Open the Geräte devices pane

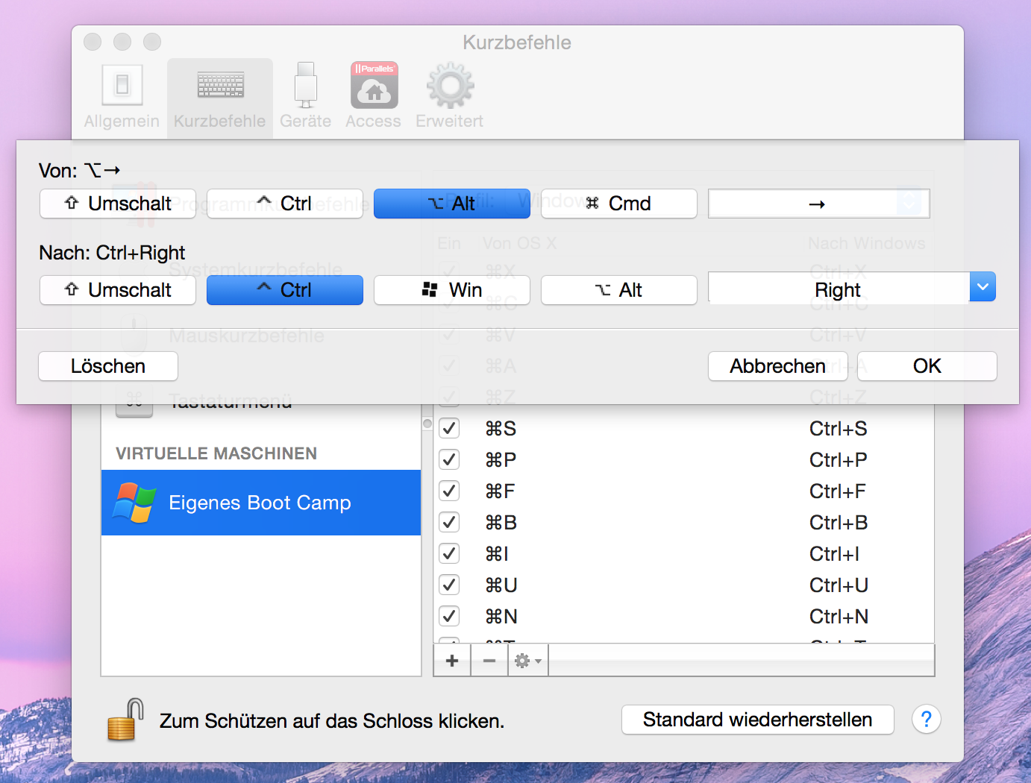click(305, 97)
